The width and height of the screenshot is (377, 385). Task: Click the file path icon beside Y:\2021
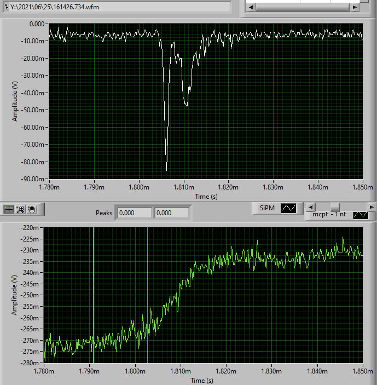[x=7, y=7]
